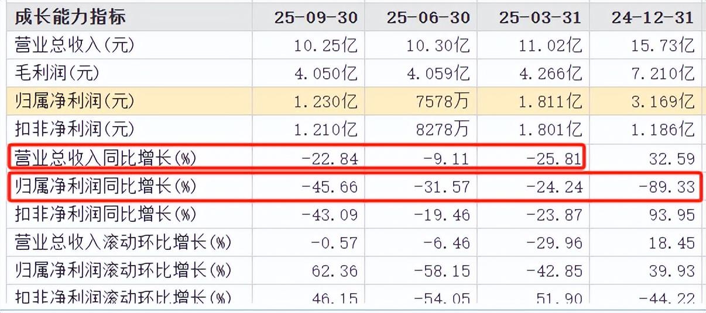Click 营业总收入滚动环比增长(%) row label
This screenshot has height=313, width=706.
pyautogui.click(x=123, y=242)
